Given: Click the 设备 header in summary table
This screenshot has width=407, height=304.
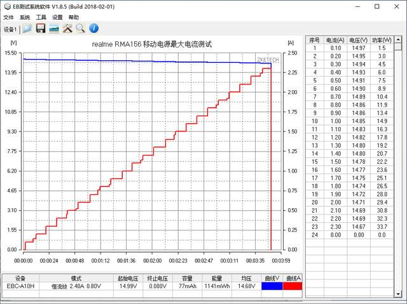Looking at the screenshot, I should (20, 279).
